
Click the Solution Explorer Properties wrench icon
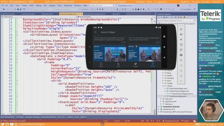(184, 17)
